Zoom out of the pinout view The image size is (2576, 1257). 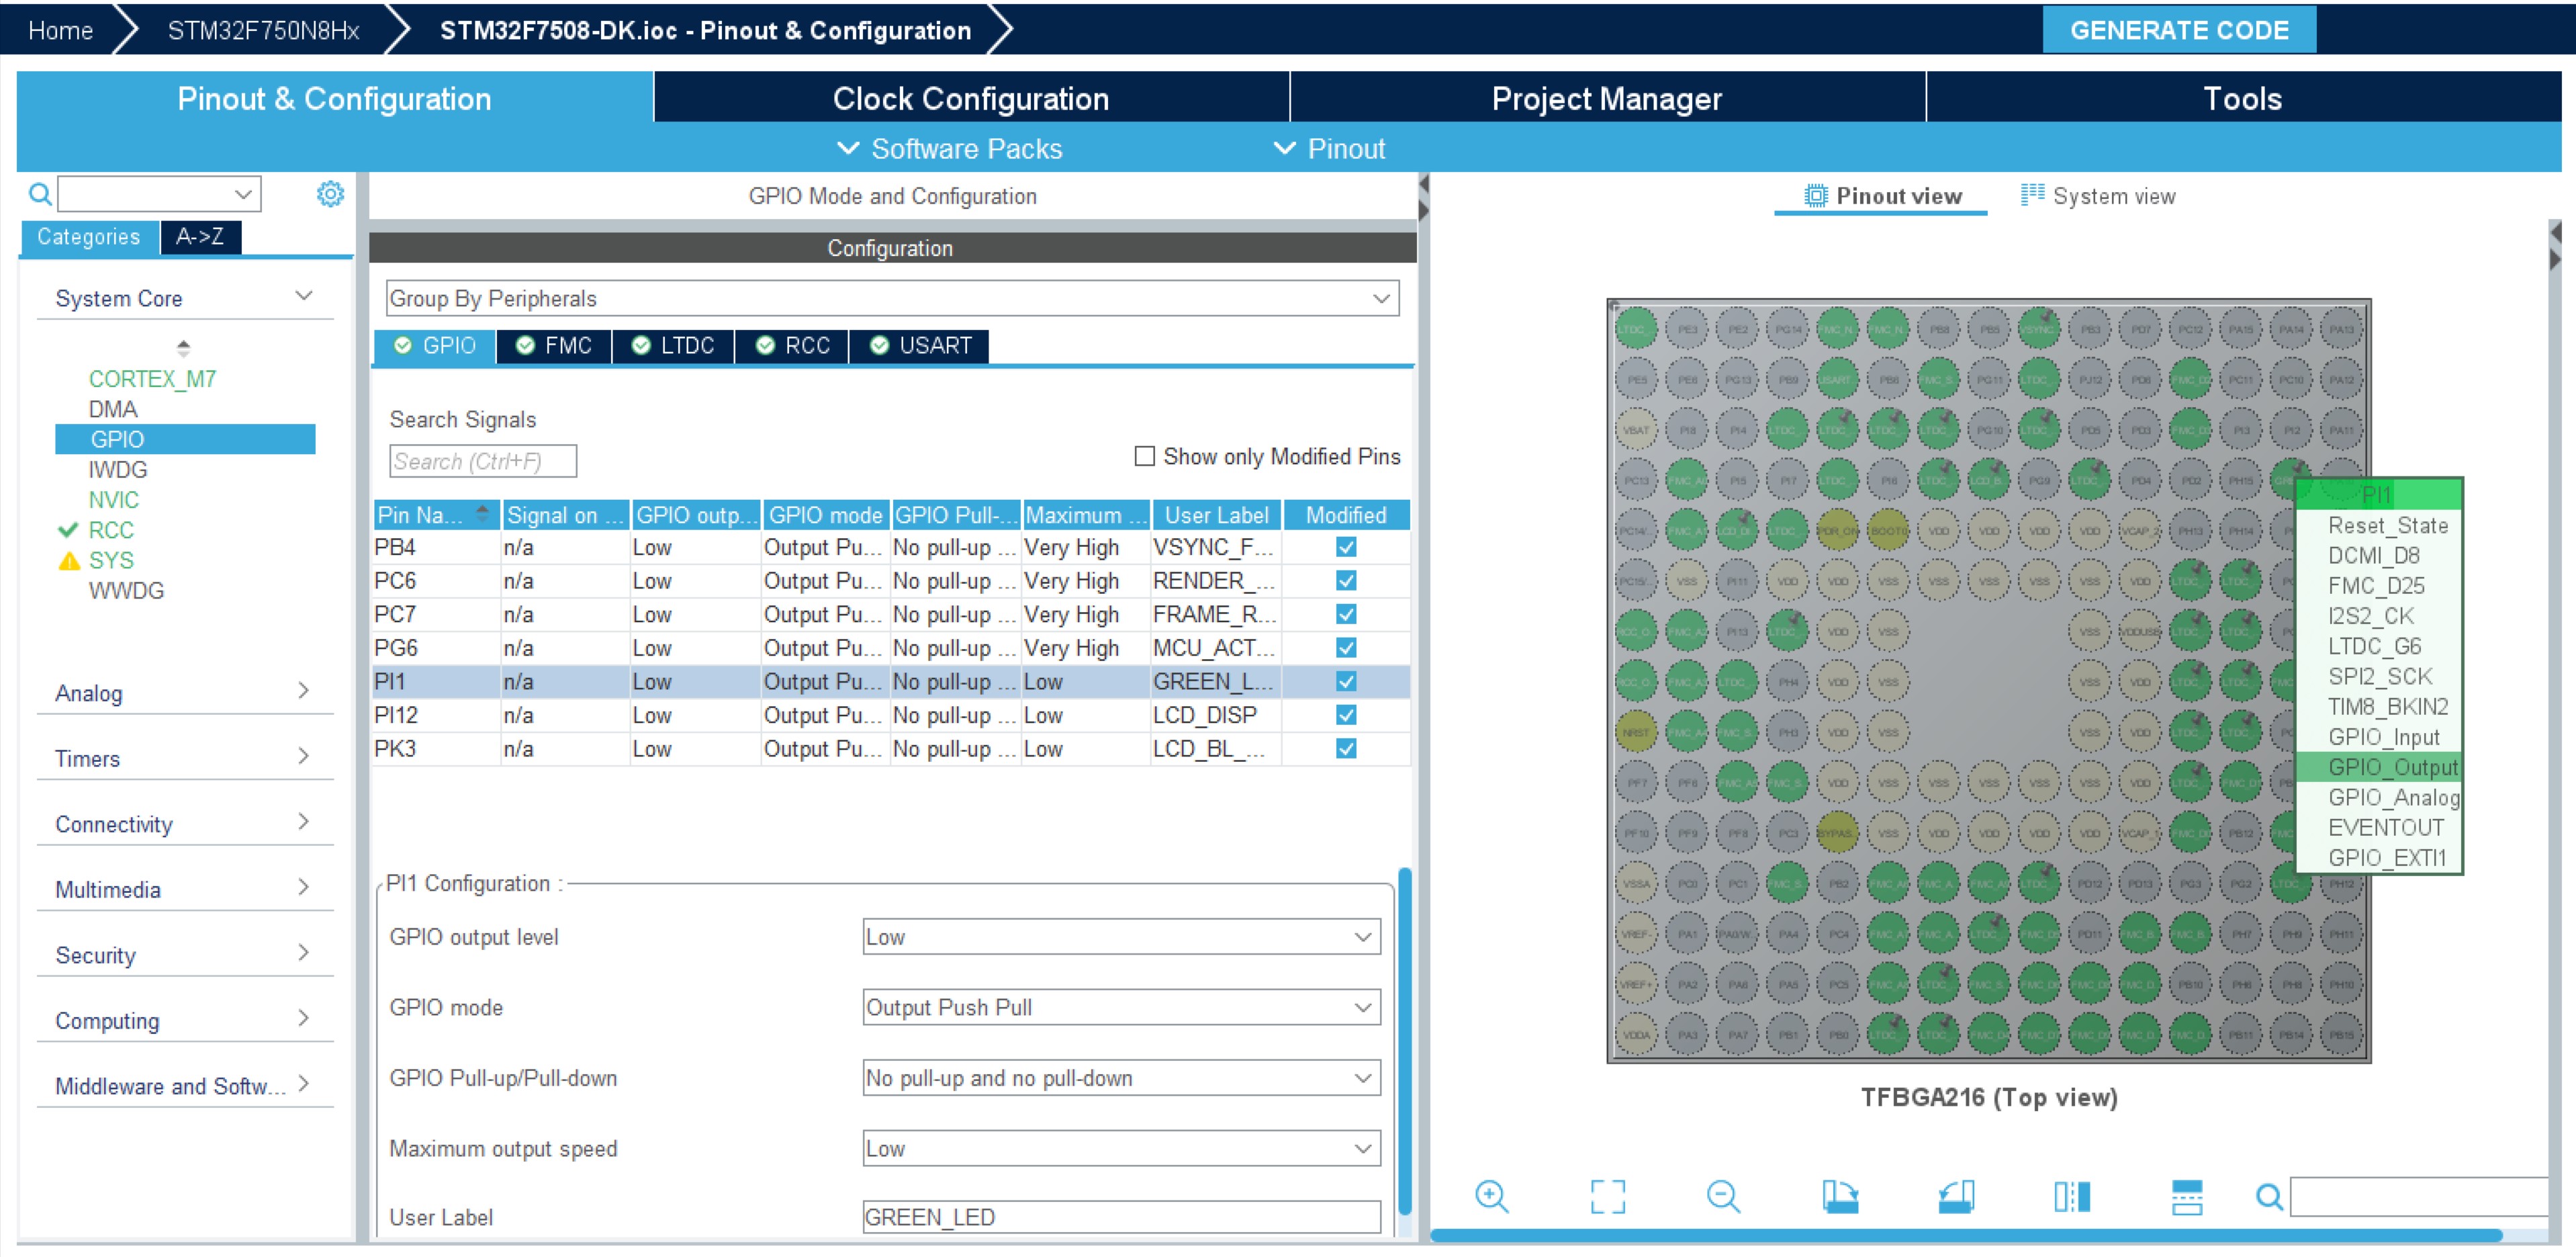point(1723,1197)
